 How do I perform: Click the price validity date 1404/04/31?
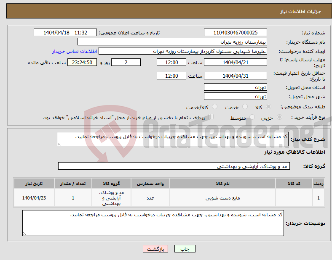point(235,76)
